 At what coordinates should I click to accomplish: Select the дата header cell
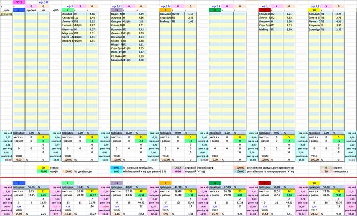pyautogui.click(x=6, y=10)
